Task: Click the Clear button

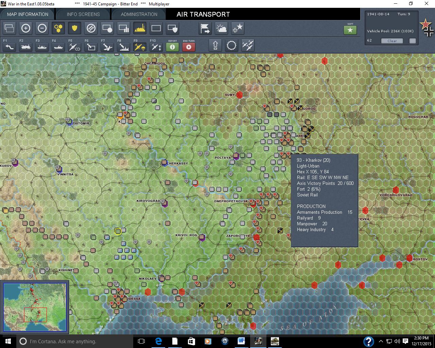Action: click(392, 41)
